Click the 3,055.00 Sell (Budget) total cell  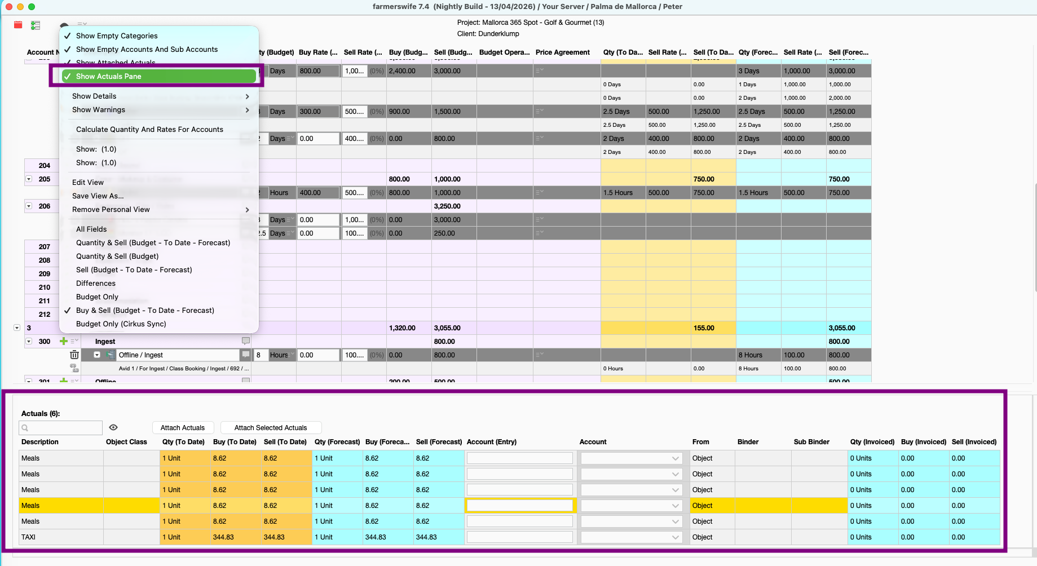point(454,328)
